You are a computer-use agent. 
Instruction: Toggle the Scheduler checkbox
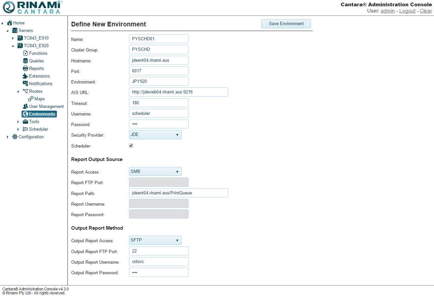[x=131, y=146]
